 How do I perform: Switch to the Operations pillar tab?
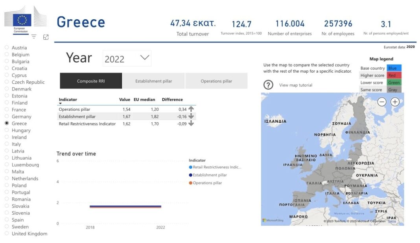[x=216, y=81]
